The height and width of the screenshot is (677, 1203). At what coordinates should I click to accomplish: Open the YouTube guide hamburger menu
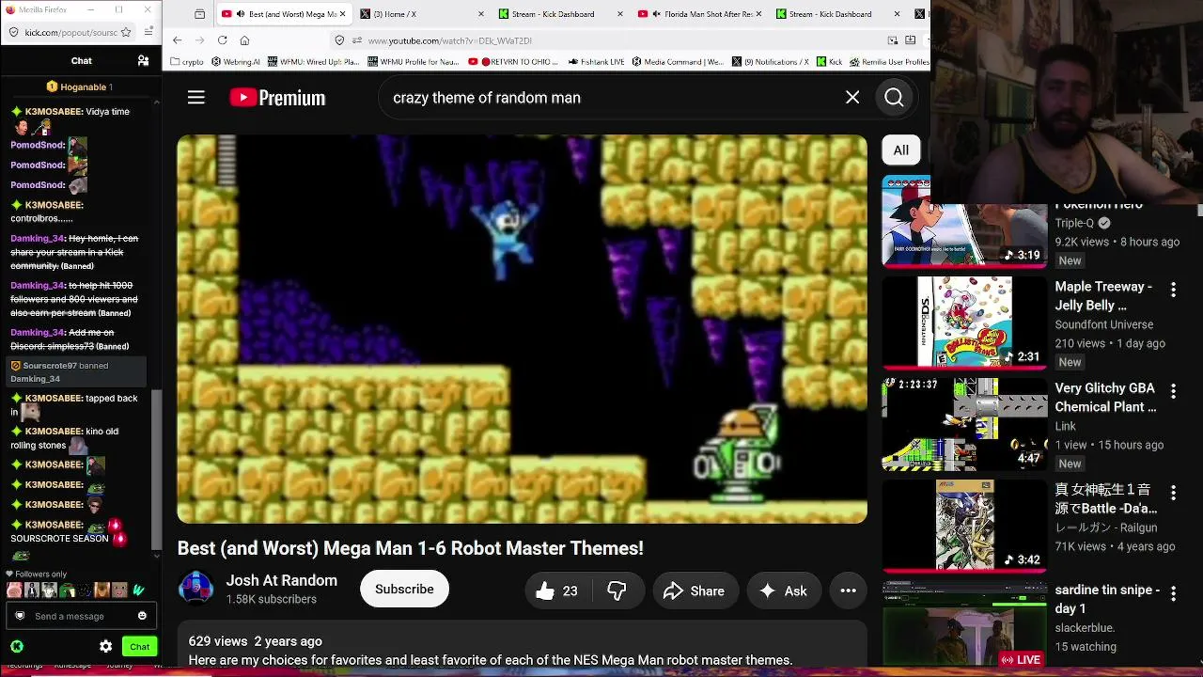point(195,97)
